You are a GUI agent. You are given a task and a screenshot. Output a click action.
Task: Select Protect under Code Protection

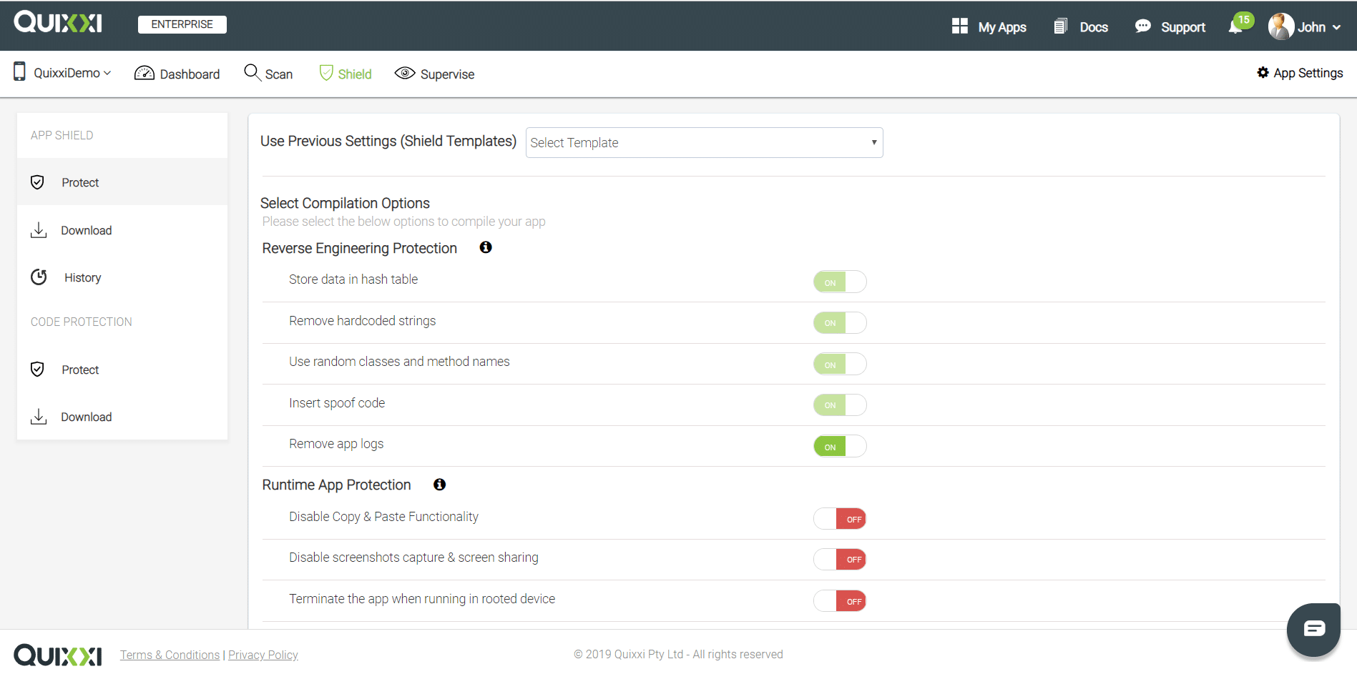click(x=122, y=370)
